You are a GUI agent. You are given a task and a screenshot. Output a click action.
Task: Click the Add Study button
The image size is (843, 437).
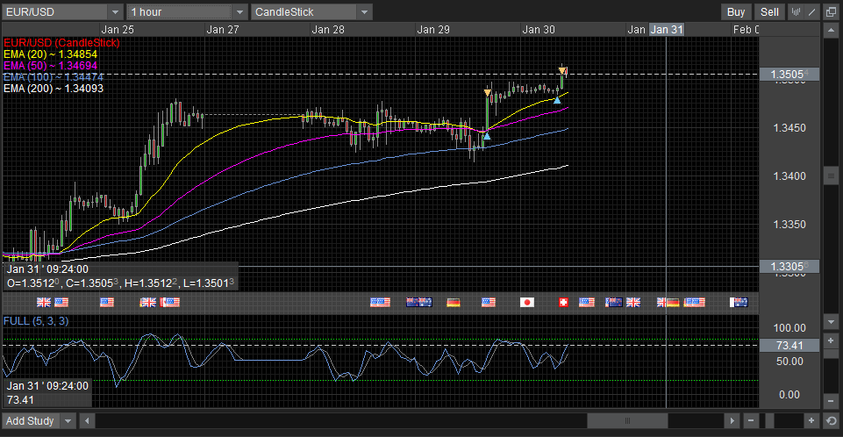coord(31,421)
